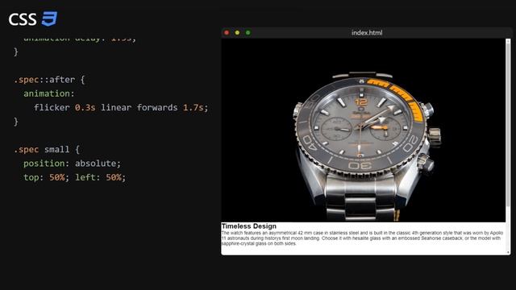Click the green maximize button on index.html window
This screenshot has height=290, width=516.
pos(248,32)
